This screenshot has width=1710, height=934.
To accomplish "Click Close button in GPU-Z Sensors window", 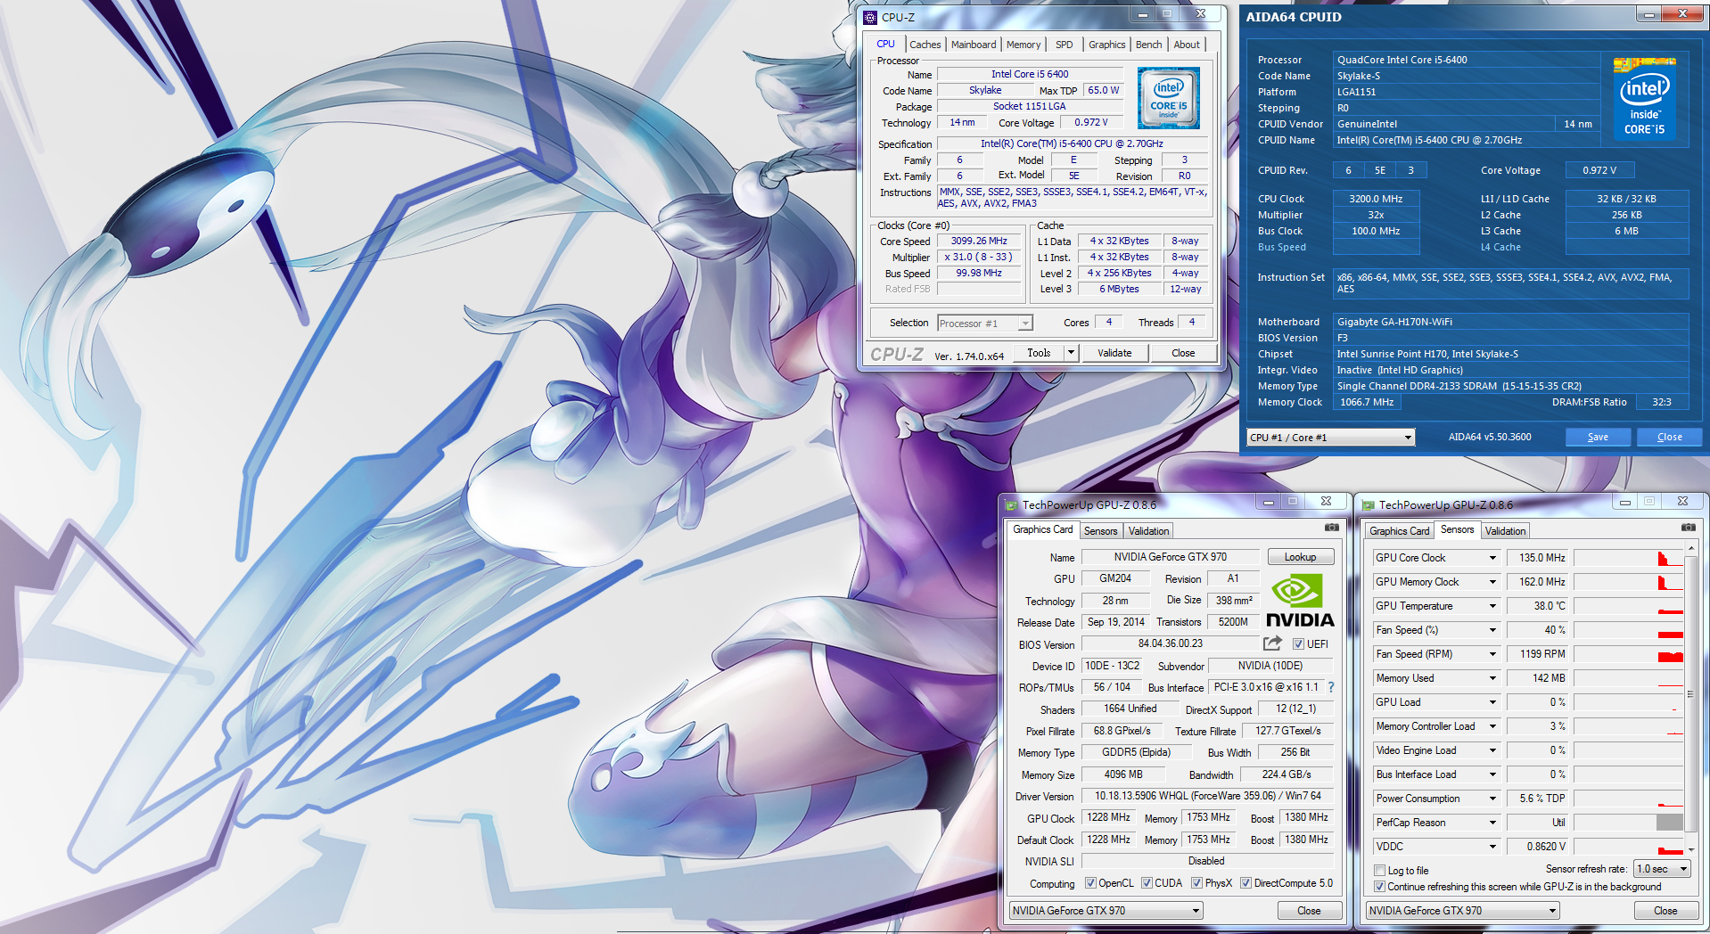I will coord(1665,911).
